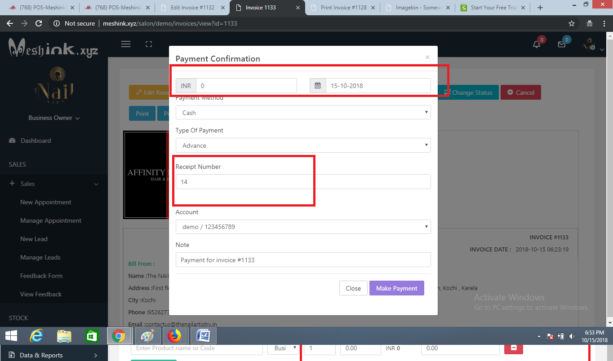
Task: Click the Edit Reservation orange button
Action: [x=149, y=92]
